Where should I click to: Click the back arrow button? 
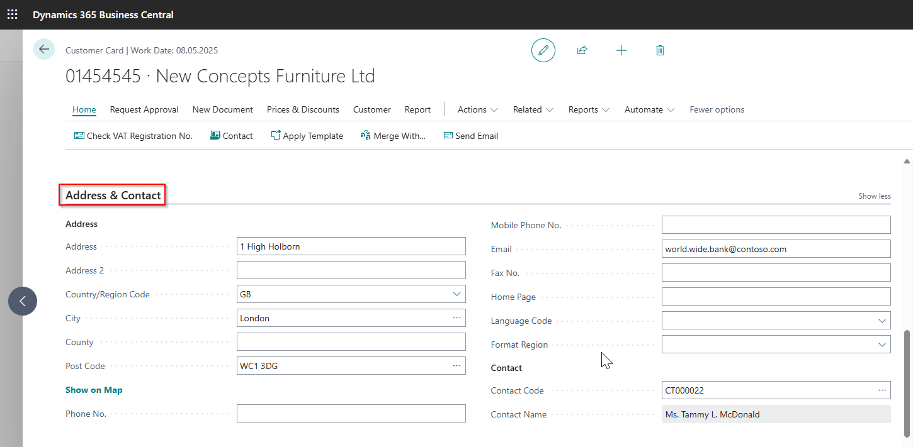(x=44, y=49)
